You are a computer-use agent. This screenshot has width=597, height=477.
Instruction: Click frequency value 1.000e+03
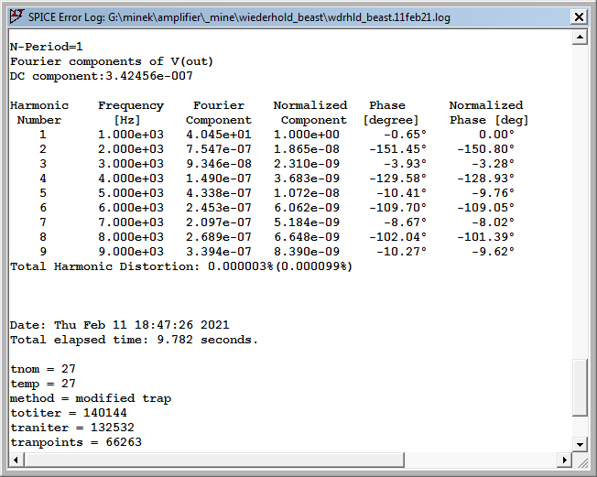tap(131, 135)
